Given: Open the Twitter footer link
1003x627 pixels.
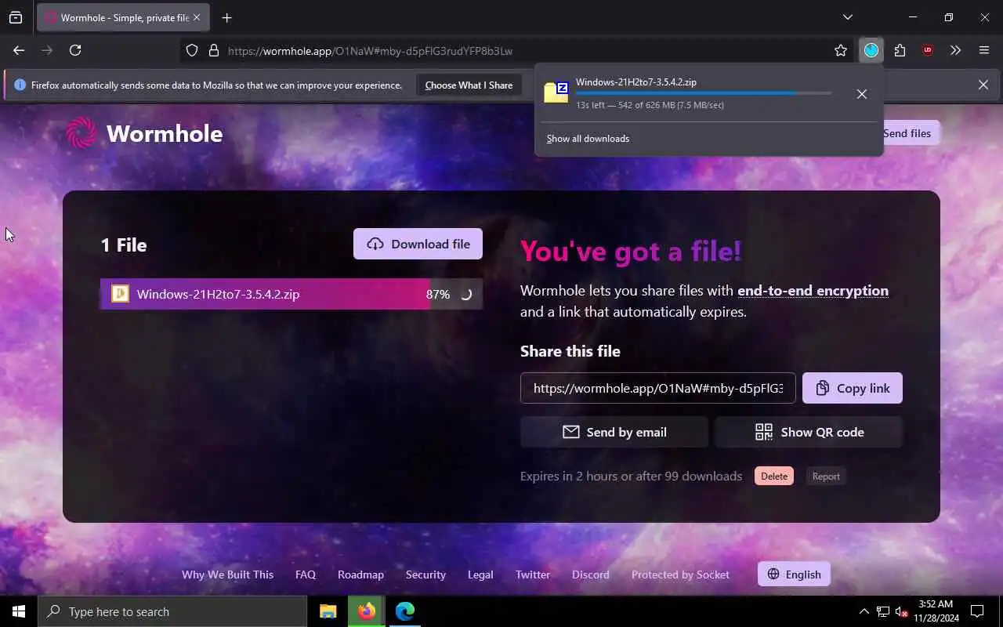Looking at the screenshot, I should (533, 574).
